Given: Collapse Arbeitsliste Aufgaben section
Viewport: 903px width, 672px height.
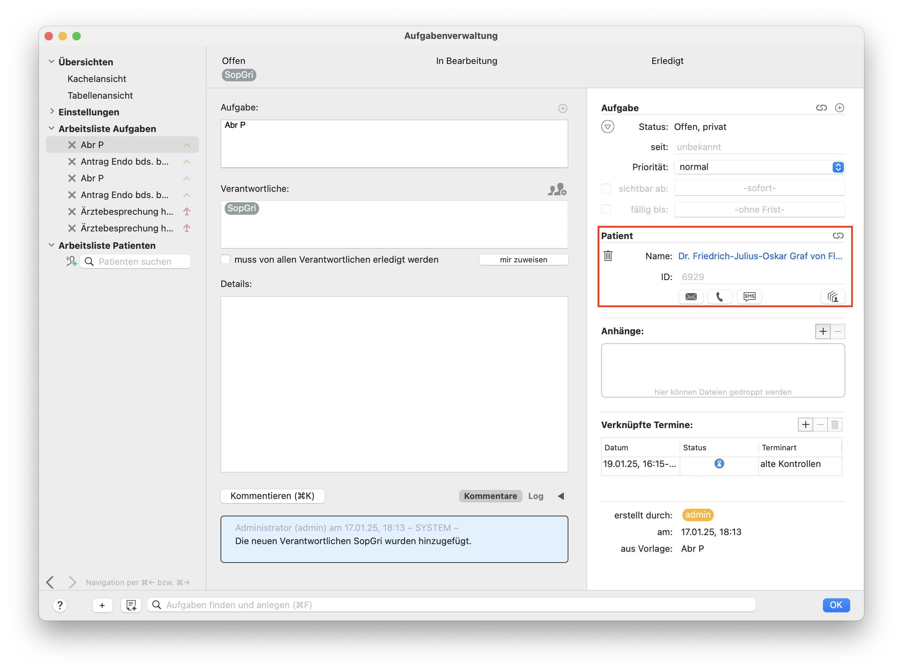Looking at the screenshot, I should (x=51, y=129).
